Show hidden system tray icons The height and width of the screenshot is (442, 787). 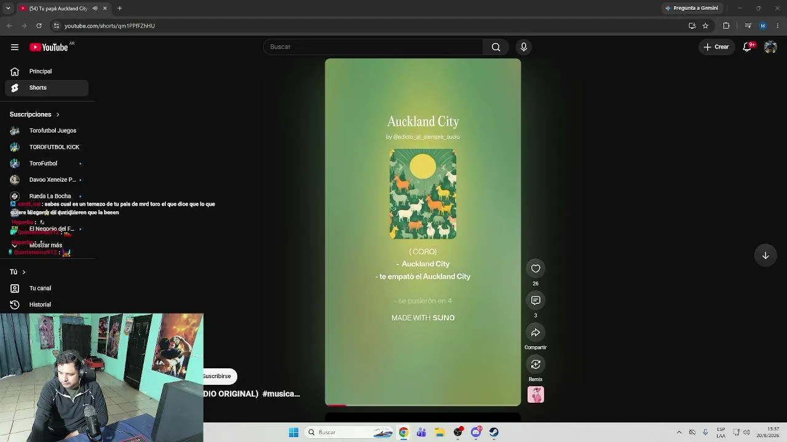click(679, 432)
